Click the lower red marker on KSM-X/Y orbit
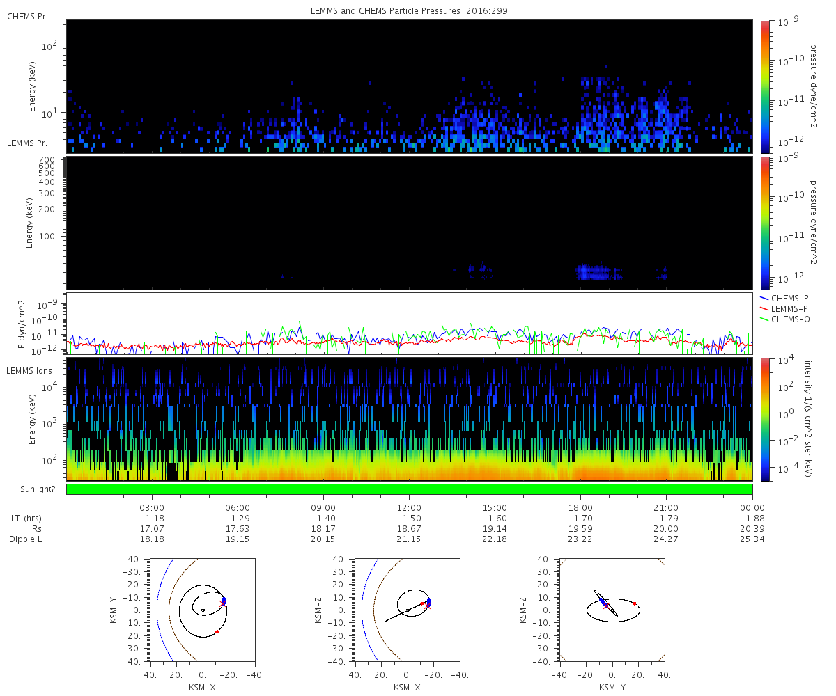The height and width of the screenshot is (696, 836). pos(217,631)
